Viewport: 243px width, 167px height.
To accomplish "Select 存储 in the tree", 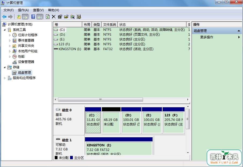I will [16, 67].
